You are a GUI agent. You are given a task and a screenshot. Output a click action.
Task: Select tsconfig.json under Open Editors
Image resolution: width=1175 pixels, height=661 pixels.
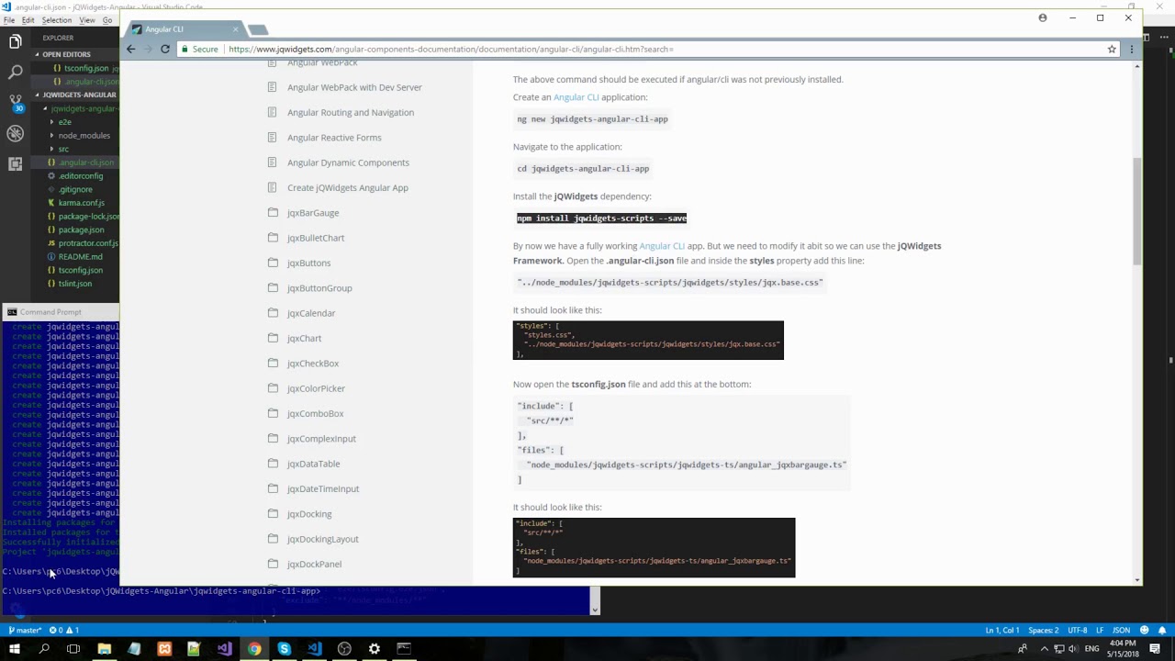click(x=86, y=68)
